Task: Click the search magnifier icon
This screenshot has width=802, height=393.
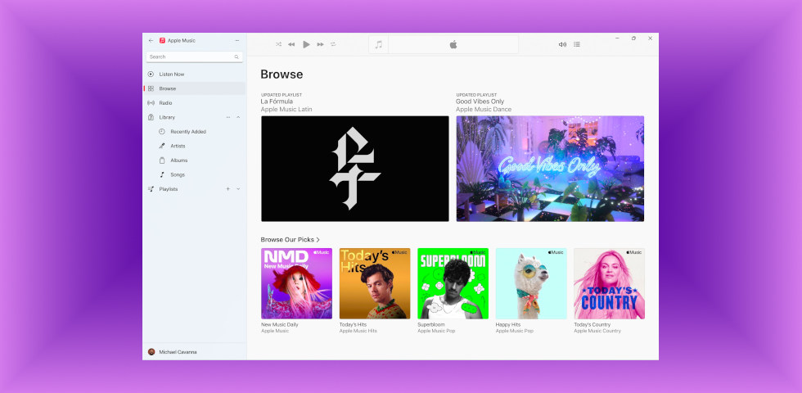Action: coord(237,56)
